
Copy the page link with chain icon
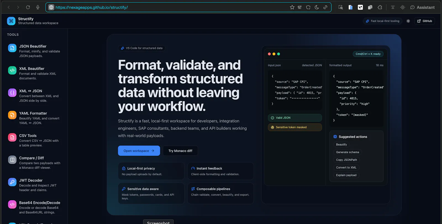coord(325,7)
